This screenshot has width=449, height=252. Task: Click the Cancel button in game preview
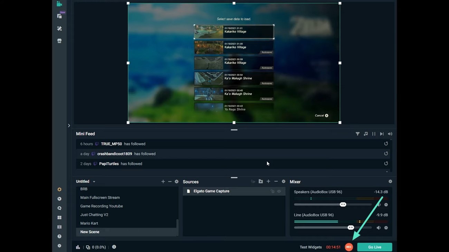click(x=322, y=116)
